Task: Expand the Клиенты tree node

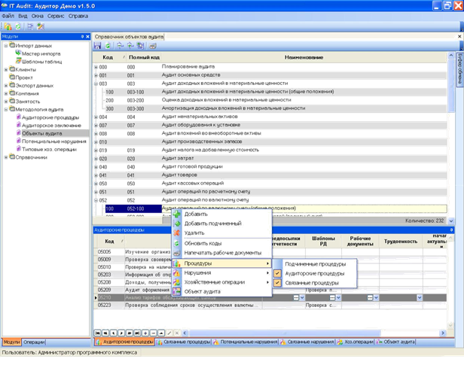Action: pos(5,69)
